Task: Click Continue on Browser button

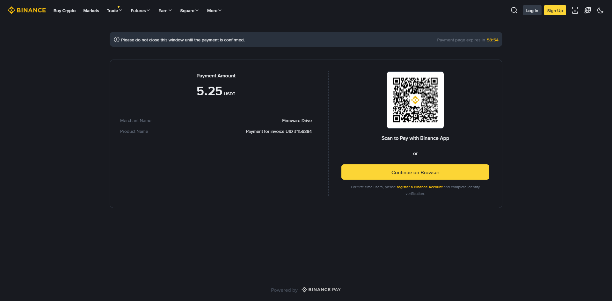Action: [415, 172]
